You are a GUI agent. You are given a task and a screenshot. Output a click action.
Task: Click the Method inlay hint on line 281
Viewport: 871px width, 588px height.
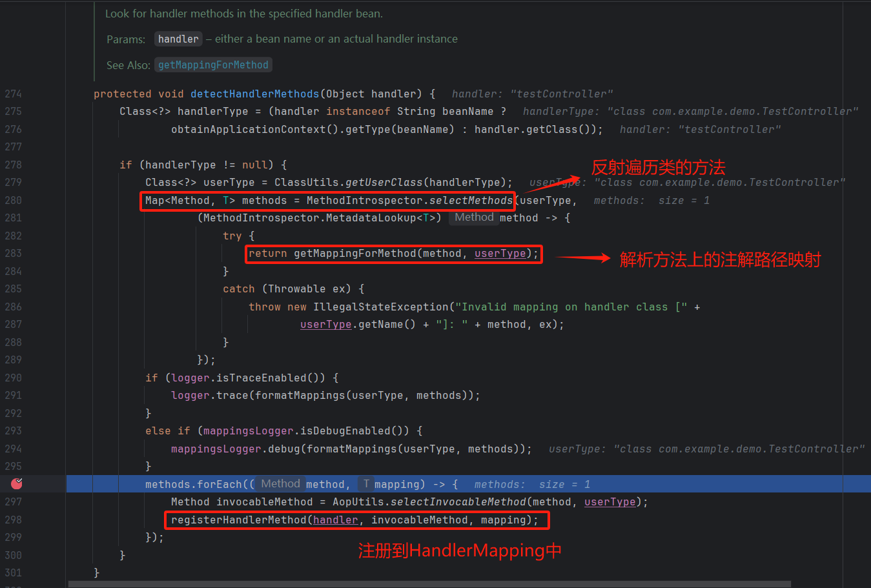(x=473, y=218)
